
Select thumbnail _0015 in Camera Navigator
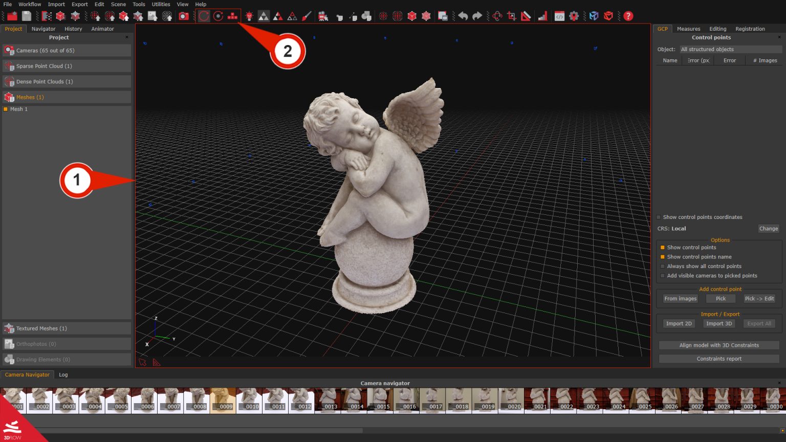pyautogui.click(x=380, y=400)
